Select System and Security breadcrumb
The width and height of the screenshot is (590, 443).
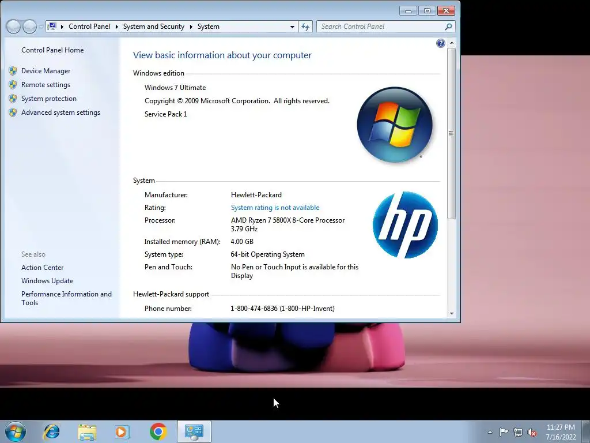click(x=153, y=27)
